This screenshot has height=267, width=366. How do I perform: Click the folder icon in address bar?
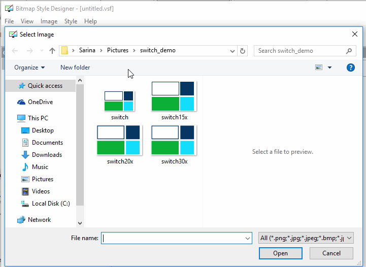pyautogui.click(x=64, y=51)
